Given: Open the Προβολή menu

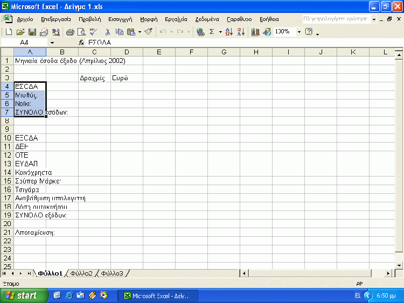Looking at the screenshot, I should coord(89,19).
